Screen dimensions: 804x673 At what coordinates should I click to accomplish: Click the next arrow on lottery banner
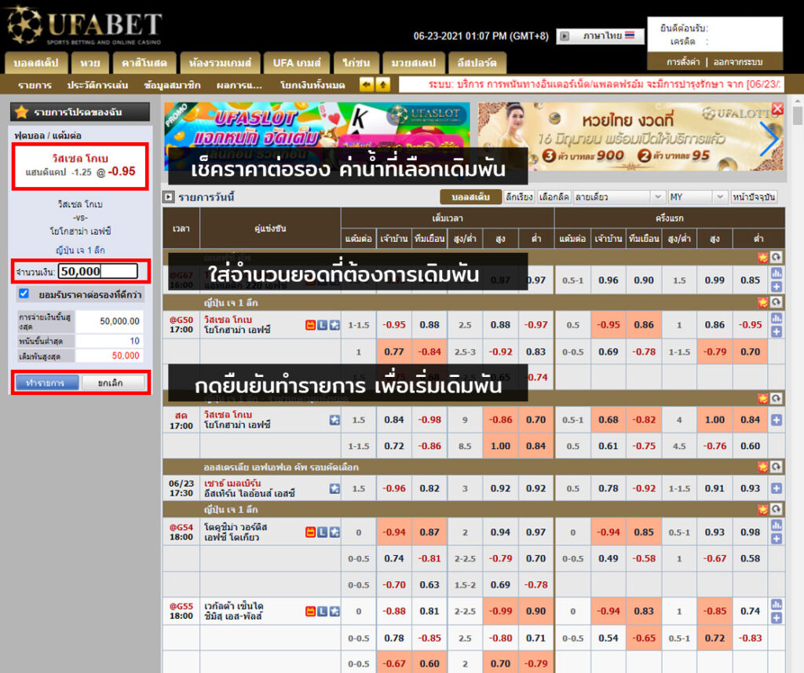pos(770,139)
